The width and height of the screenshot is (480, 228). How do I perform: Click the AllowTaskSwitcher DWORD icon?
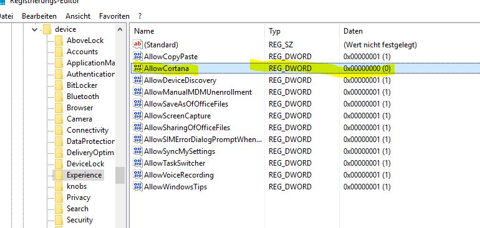[x=138, y=163]
